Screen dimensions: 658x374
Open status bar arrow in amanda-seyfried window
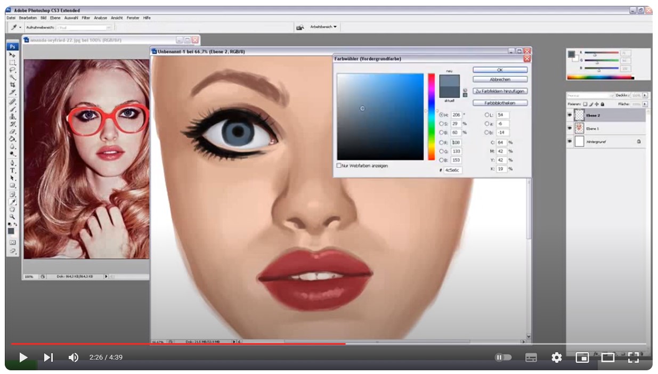point(106,277)
